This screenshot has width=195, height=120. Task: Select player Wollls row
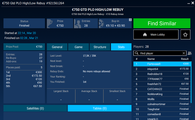click(162, 99)
